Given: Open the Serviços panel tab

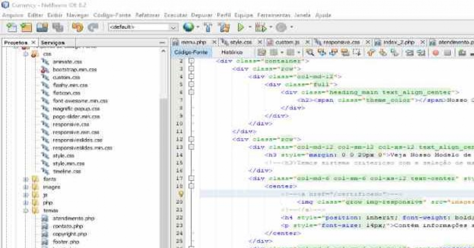Looking at the screenshot, I should click(x=53, y=42).
